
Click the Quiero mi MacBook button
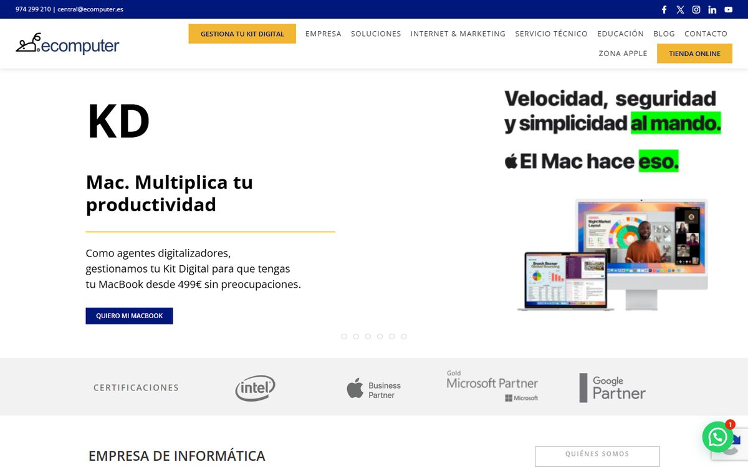click(129, 316)
